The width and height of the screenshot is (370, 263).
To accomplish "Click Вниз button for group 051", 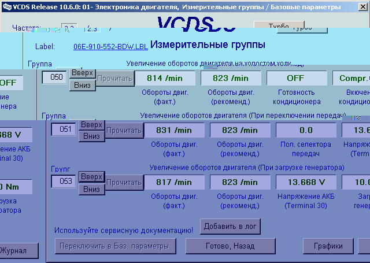I will click(91, 136).
